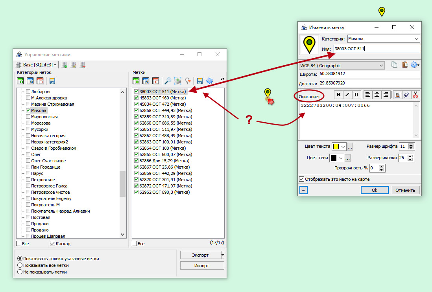Uncheck 'Отображать это место на карте'

302,179
